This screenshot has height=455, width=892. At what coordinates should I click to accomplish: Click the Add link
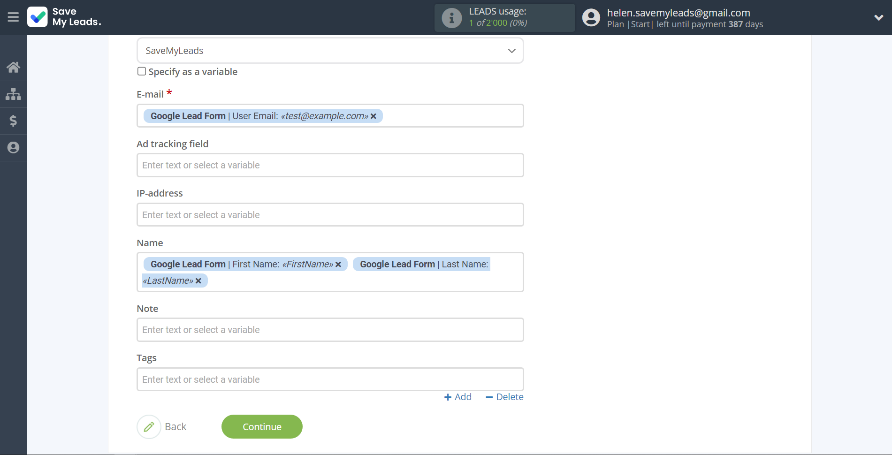tap(458, 397)
